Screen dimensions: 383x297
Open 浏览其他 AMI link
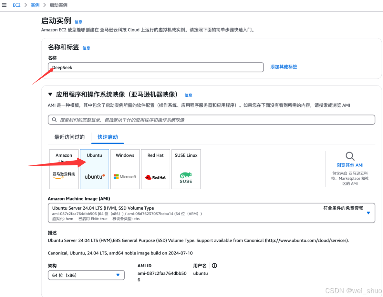350,165
